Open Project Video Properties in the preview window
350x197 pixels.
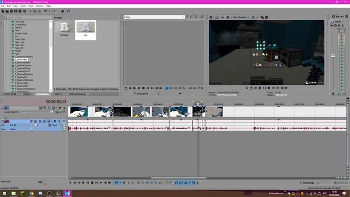pos(211,17)
